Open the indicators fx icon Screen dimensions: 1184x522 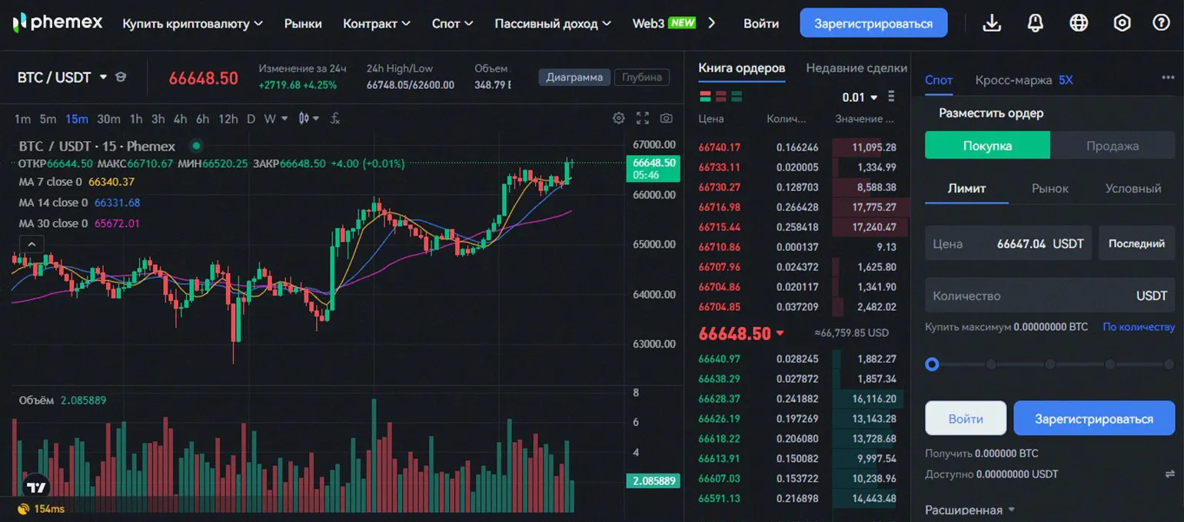point(335,118)
